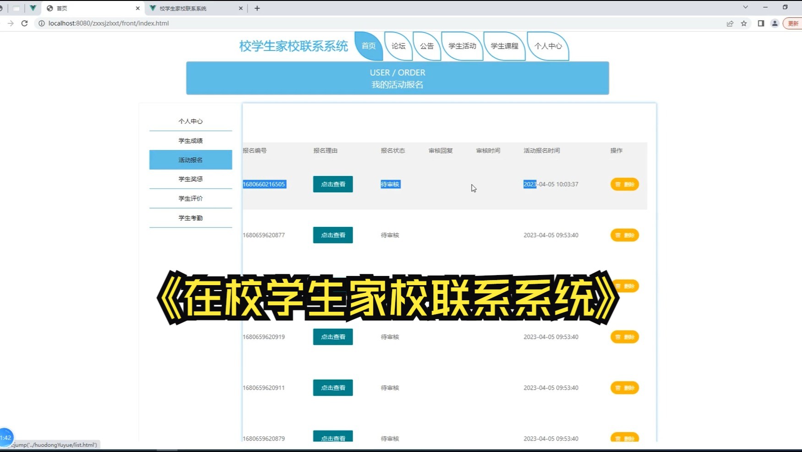Open site information icon in address bar

pos(41,23)
